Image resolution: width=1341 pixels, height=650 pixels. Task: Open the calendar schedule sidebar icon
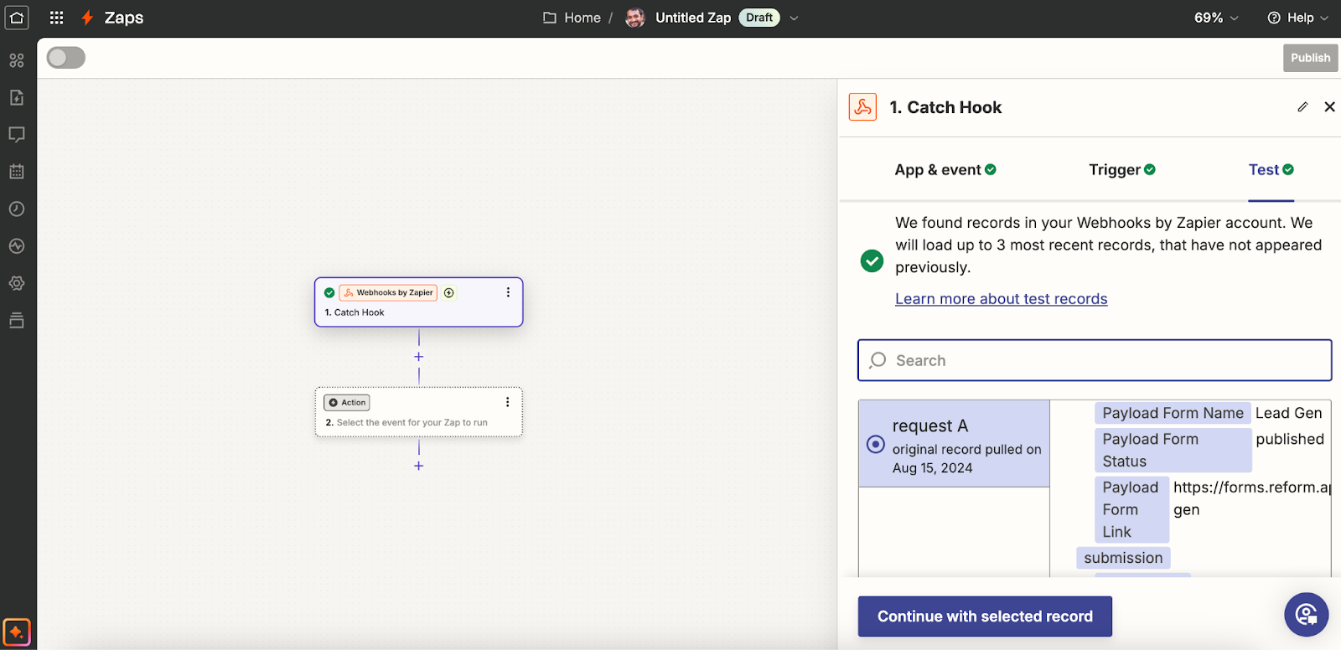click(x=17, y=172)
